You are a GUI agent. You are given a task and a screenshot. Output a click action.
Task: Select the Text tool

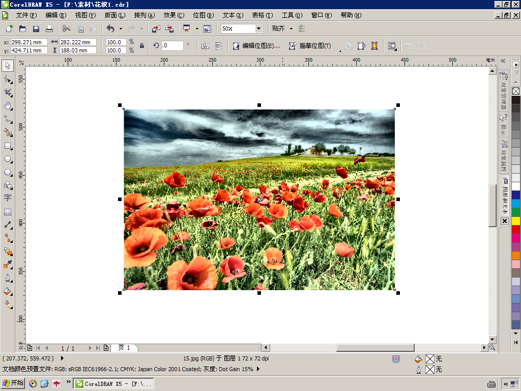click(x=8, y=198)
